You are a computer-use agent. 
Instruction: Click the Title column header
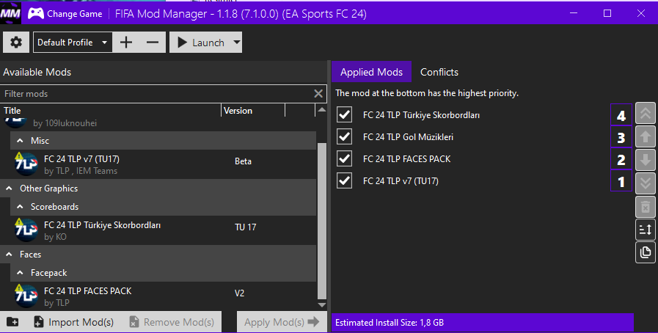point(110,111)
